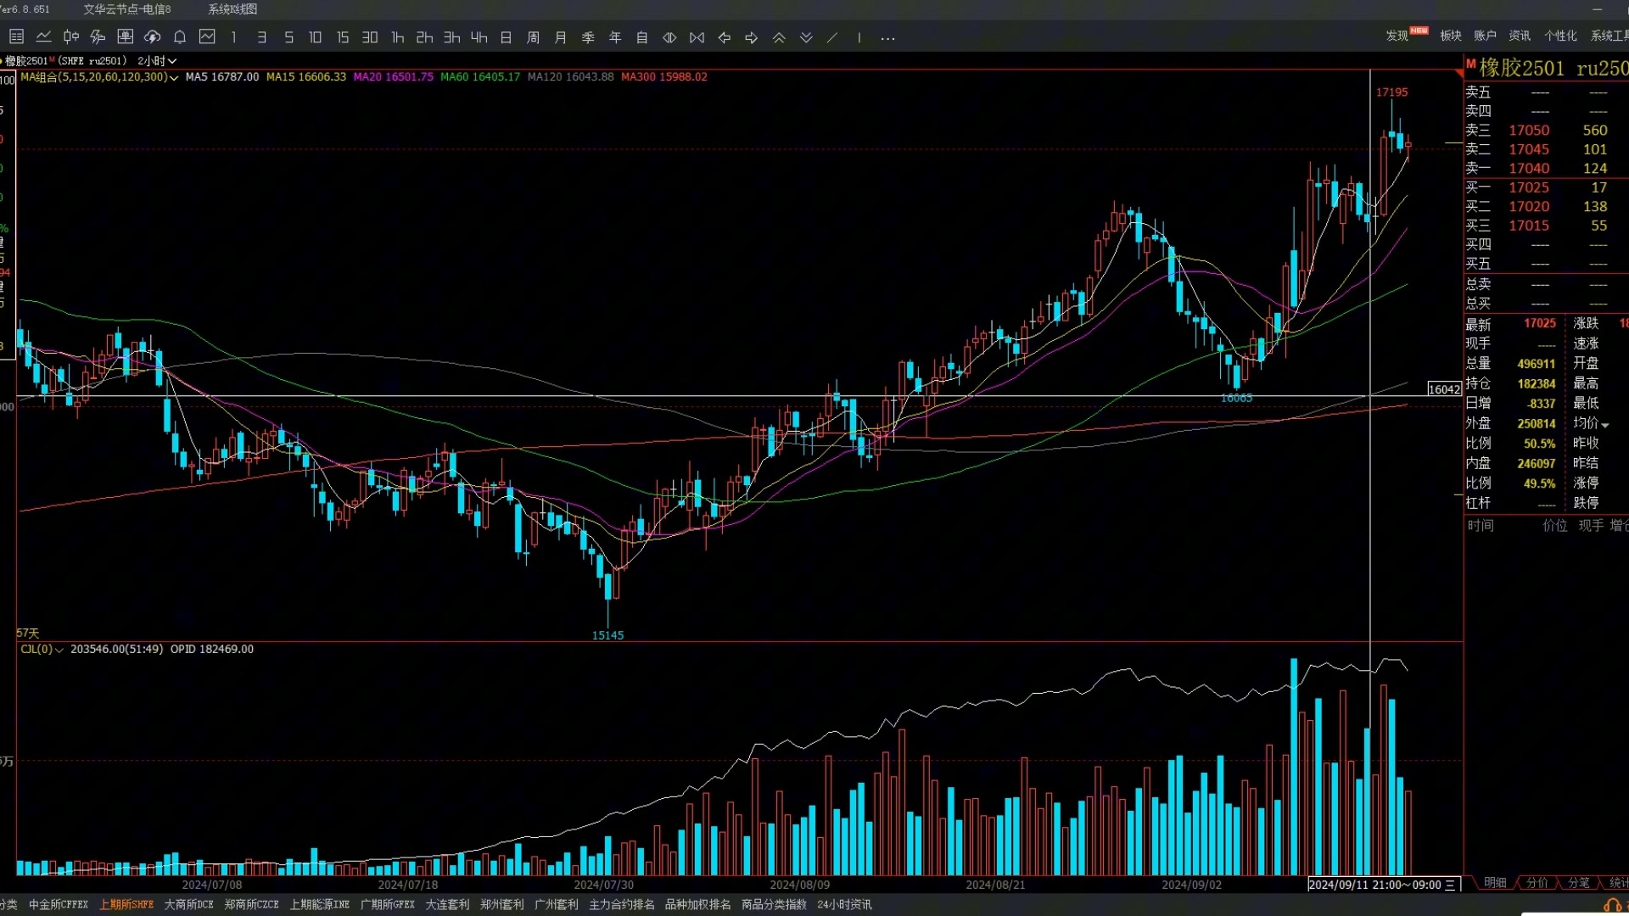1629x916 pixels.
Task: Select the vertical line drawing tool
Action: [859, 37]
